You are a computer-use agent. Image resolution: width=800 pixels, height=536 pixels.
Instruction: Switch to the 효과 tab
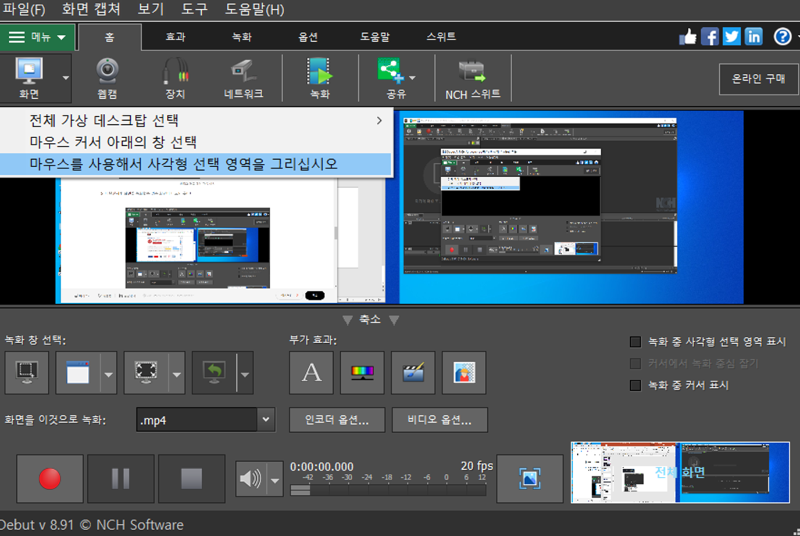[x=174, y=36]
